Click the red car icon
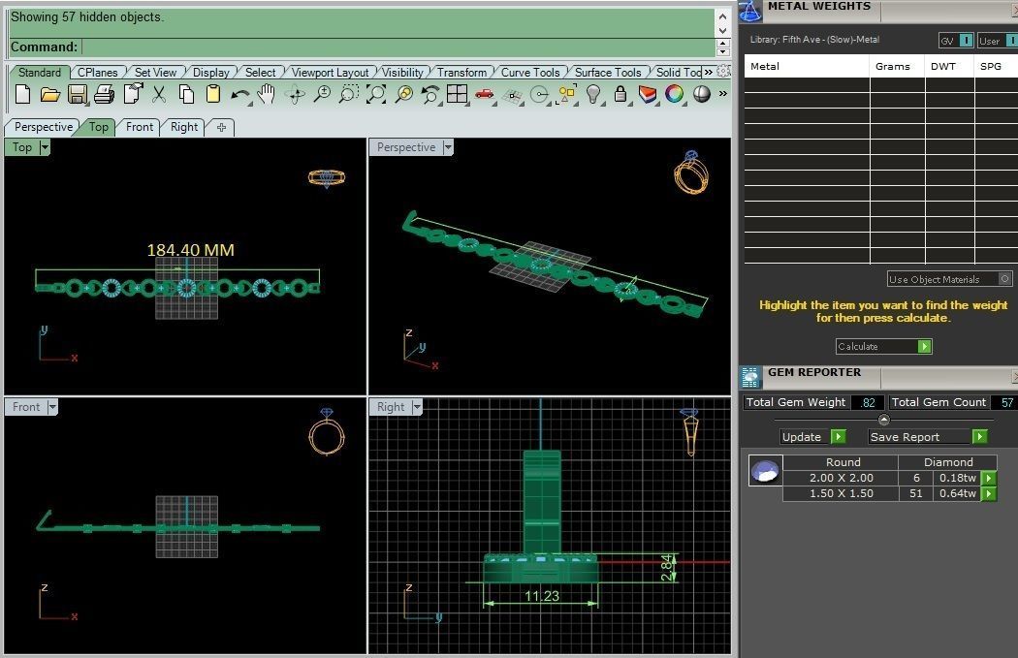The width and height of the screenshot is (1018, 658). point(485,95)
